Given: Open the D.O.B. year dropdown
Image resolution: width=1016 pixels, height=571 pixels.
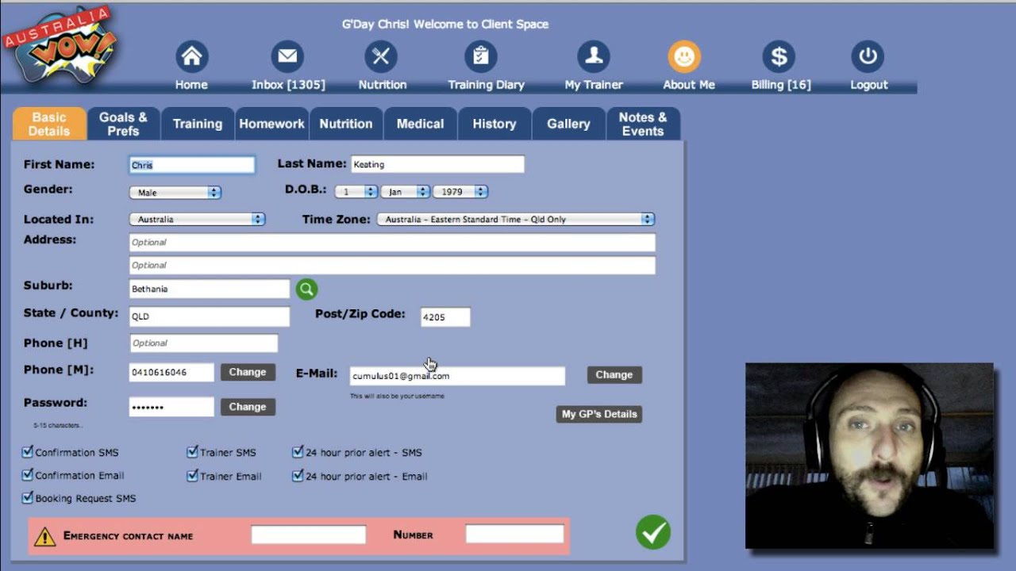Looking at the screenshot, I should pos(460,192).
